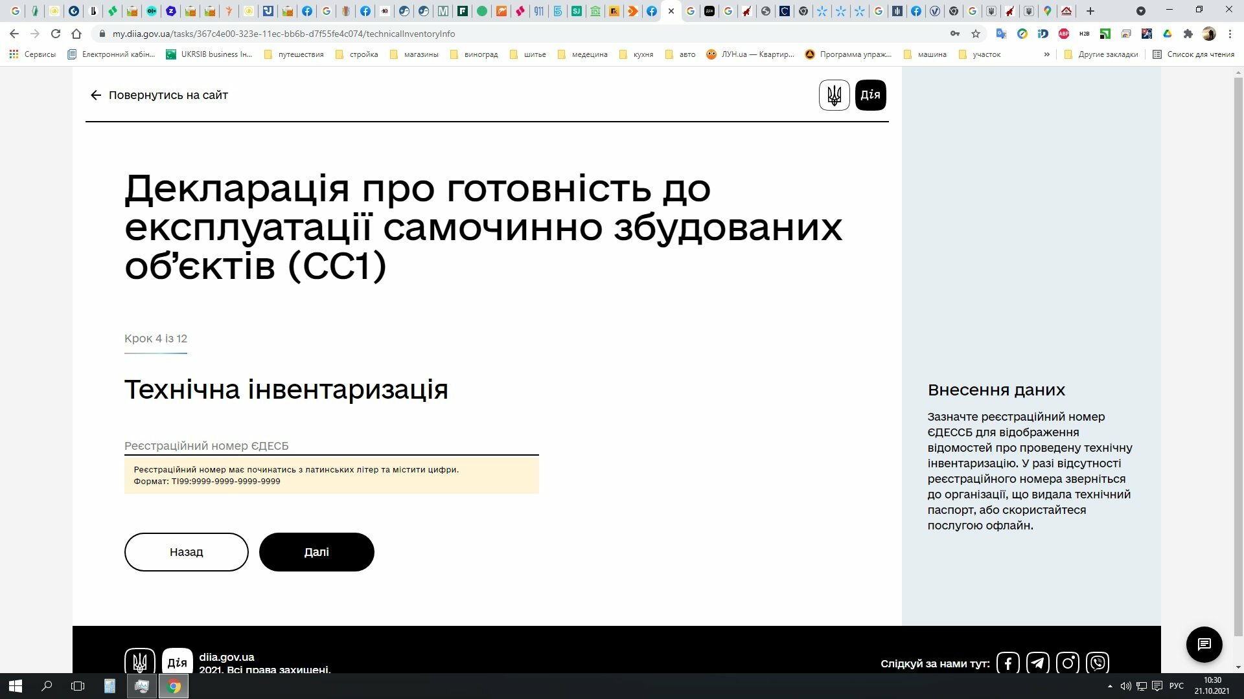Open the участок bookmark folder

[980, 54]
